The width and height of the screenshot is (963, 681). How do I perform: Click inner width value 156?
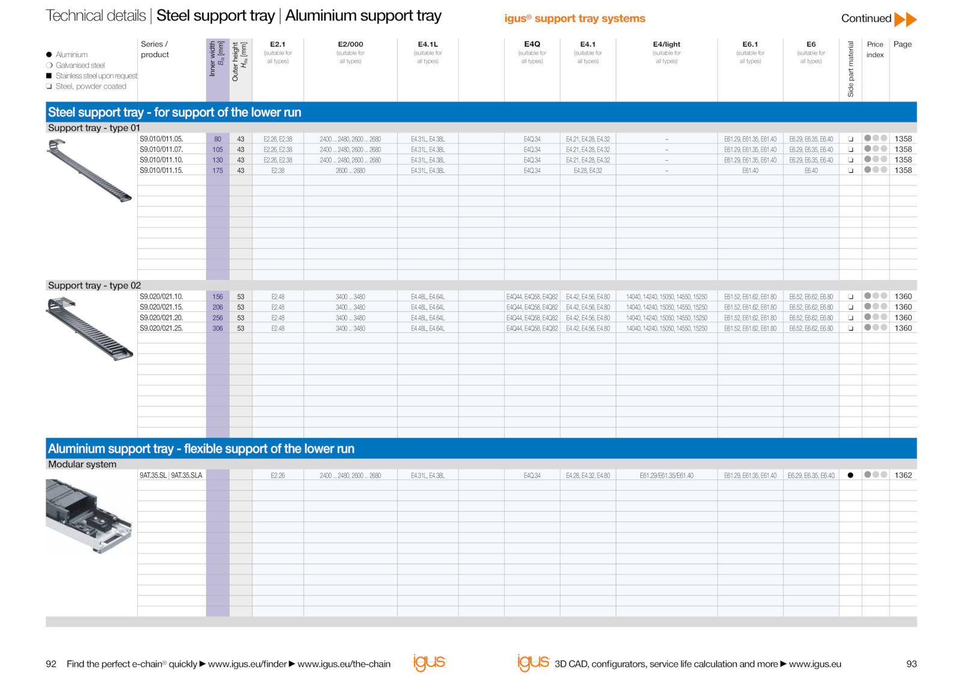(217, 297)
